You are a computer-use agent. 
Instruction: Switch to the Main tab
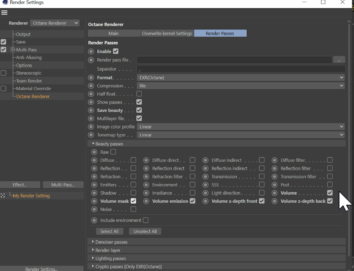[114, 33]
